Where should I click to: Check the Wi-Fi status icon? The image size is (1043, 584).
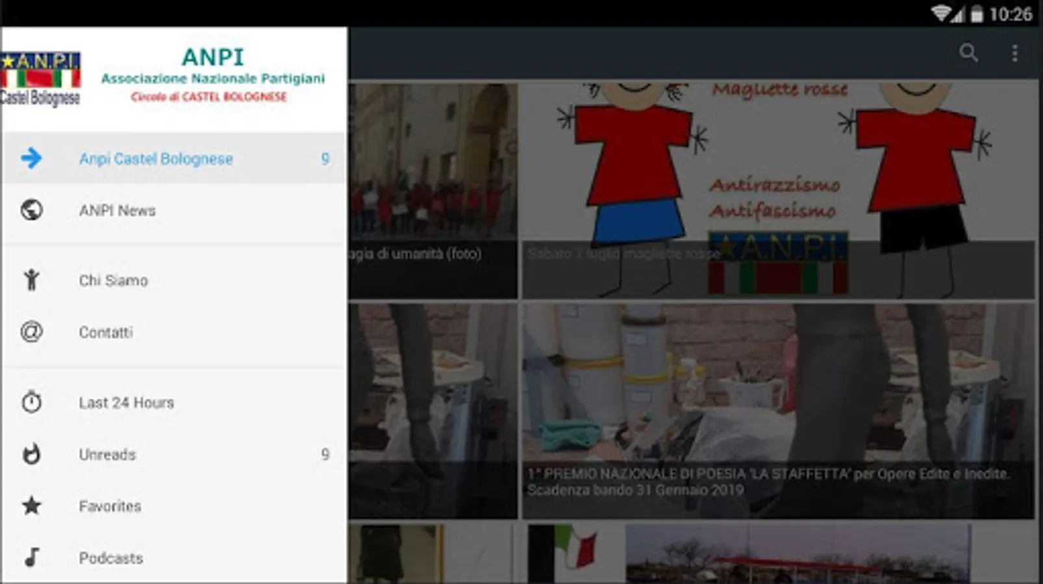(941, 14)
